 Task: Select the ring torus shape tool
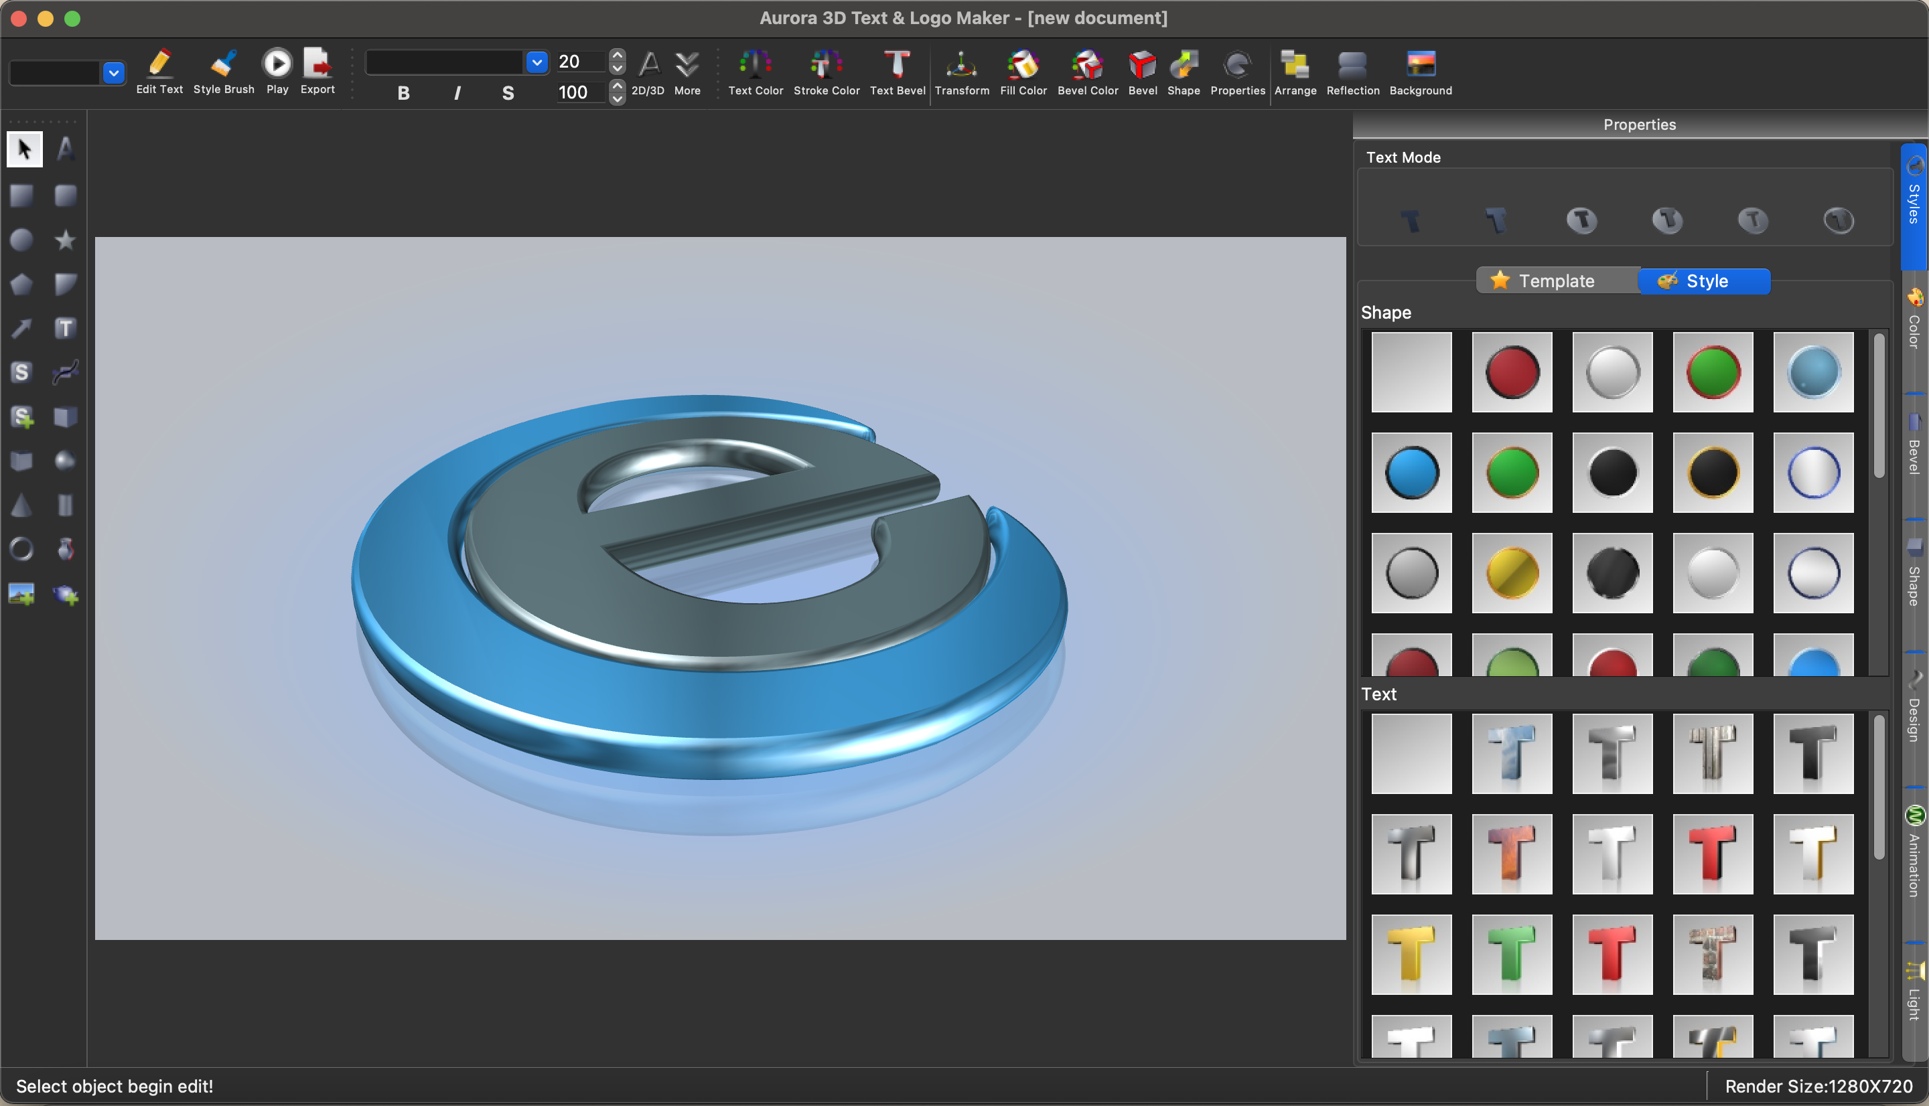point(21,548)
